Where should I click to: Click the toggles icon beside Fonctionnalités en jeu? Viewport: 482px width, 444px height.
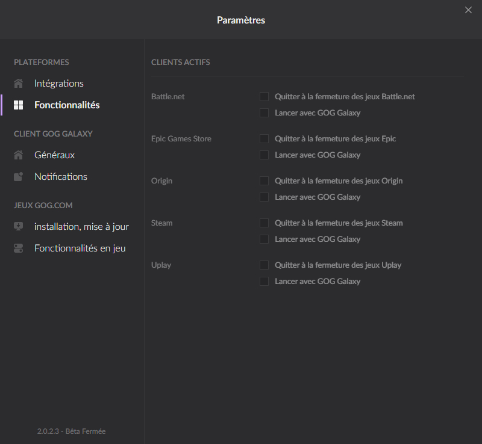pyautogui.click(x=19, y=248)
